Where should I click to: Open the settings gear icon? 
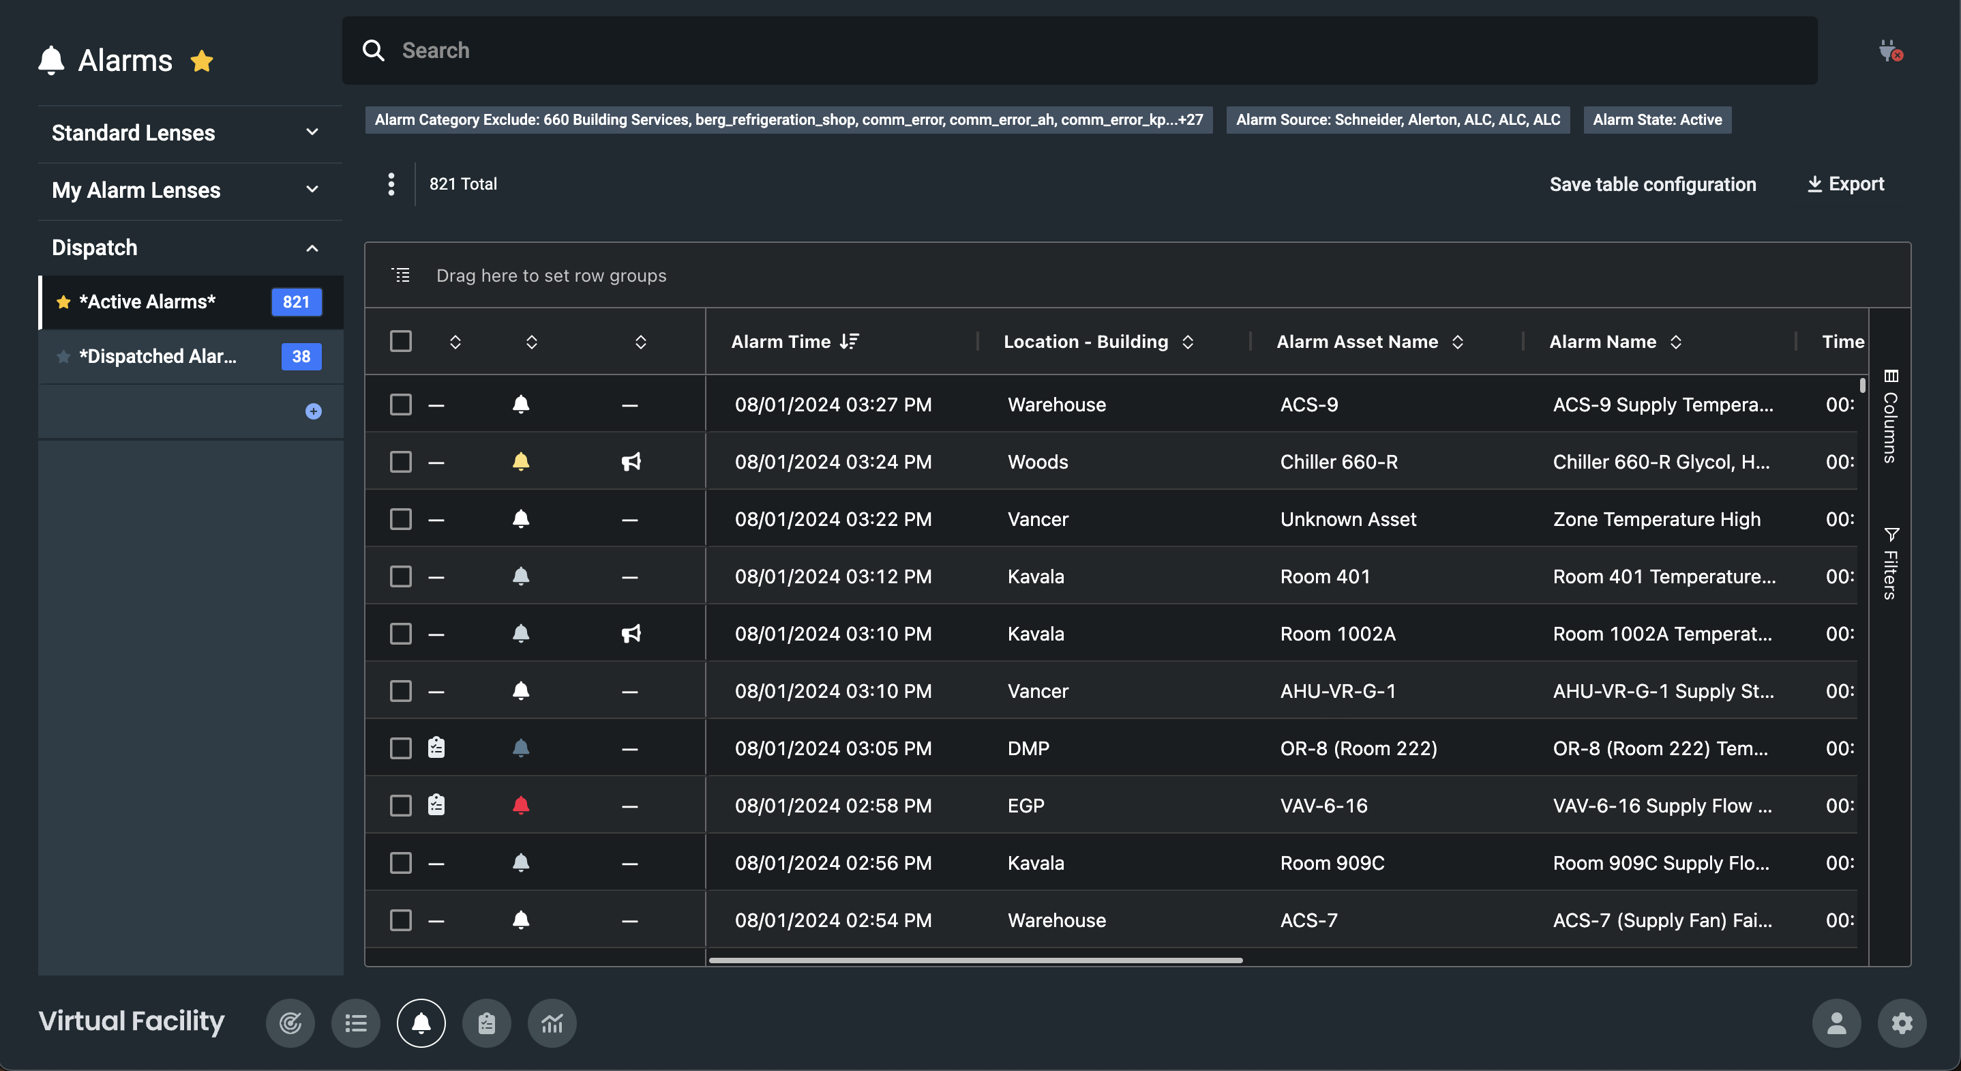[1902, 1023]
